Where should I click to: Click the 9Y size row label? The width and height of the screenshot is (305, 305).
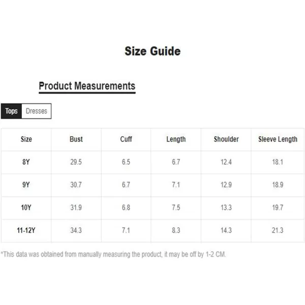tap(26, 185)
